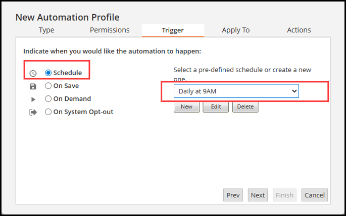The height and width of the screenshot is (216, 346).
Task: Cancel the New Automation Profile wizard
Action: (315, 195)
